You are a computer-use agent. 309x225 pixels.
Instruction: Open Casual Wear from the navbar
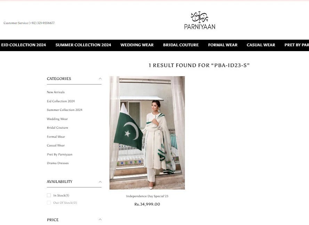[261, 45]
